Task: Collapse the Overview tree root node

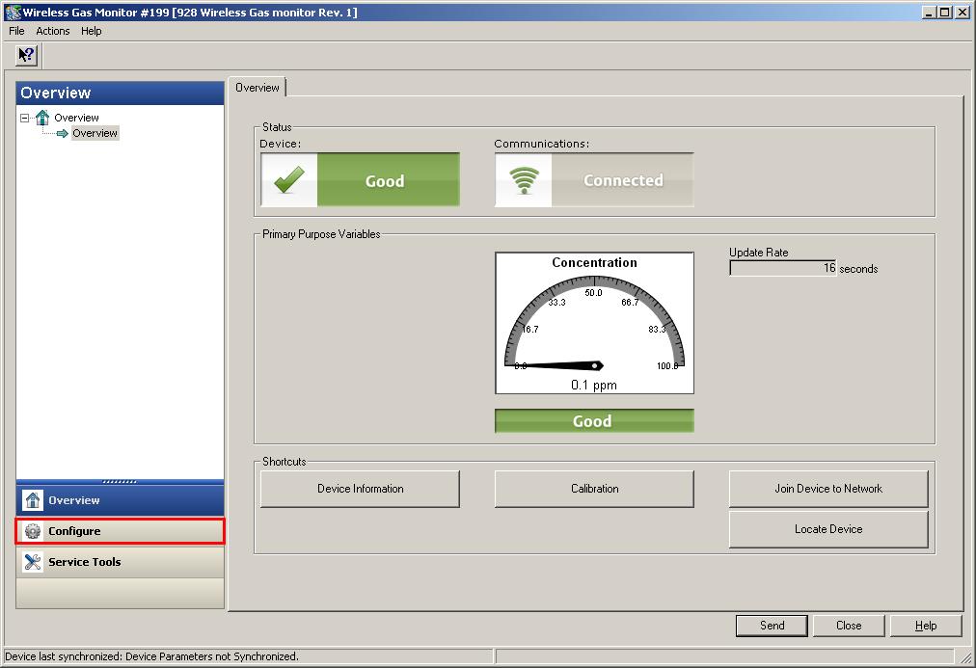Action: [24, 118]
